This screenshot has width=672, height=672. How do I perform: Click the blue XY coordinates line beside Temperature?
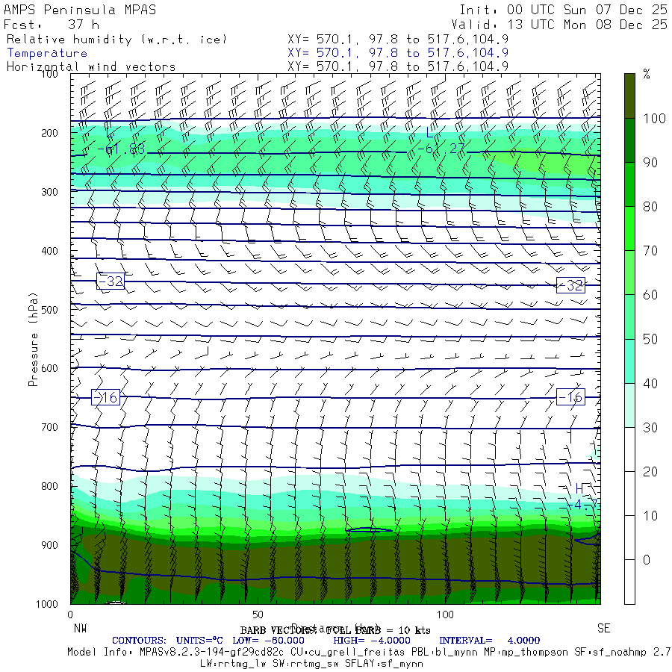pyautogui.click(x=398, y=53)
